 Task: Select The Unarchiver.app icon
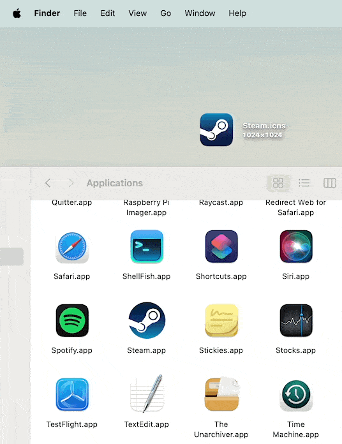pyautogui.click(x=221, y=394)
